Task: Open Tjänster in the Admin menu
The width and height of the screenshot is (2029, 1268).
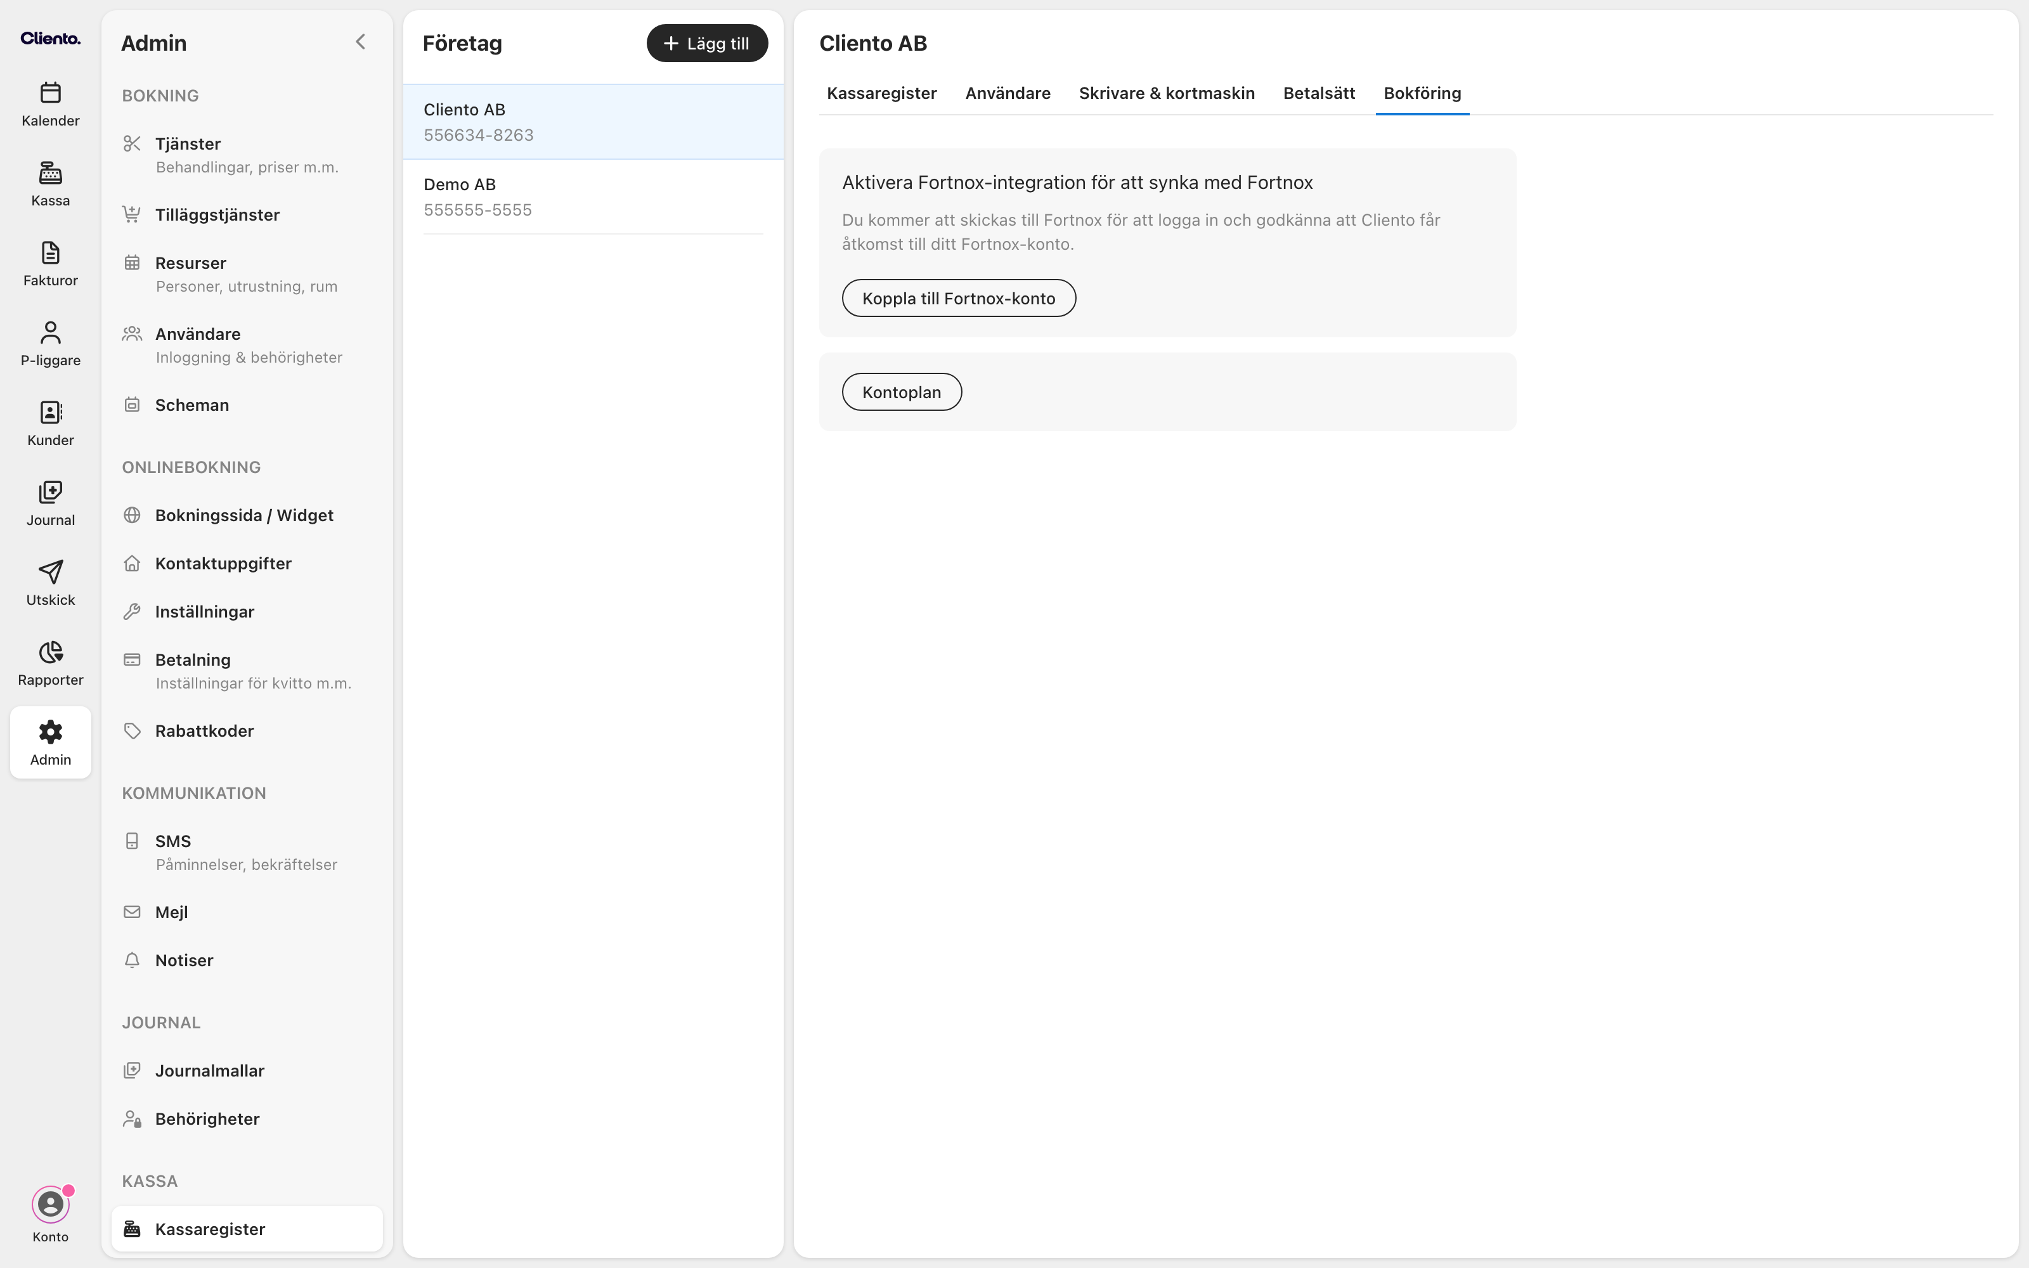Action: [247, 155]
